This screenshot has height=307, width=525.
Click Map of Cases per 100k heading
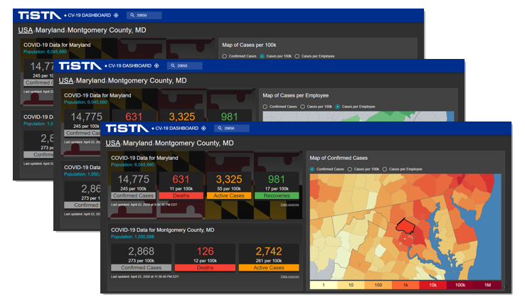tap(249, 45)
